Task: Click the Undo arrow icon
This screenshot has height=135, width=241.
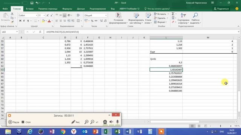Action: pyautogui.click(x=37, y=3)
